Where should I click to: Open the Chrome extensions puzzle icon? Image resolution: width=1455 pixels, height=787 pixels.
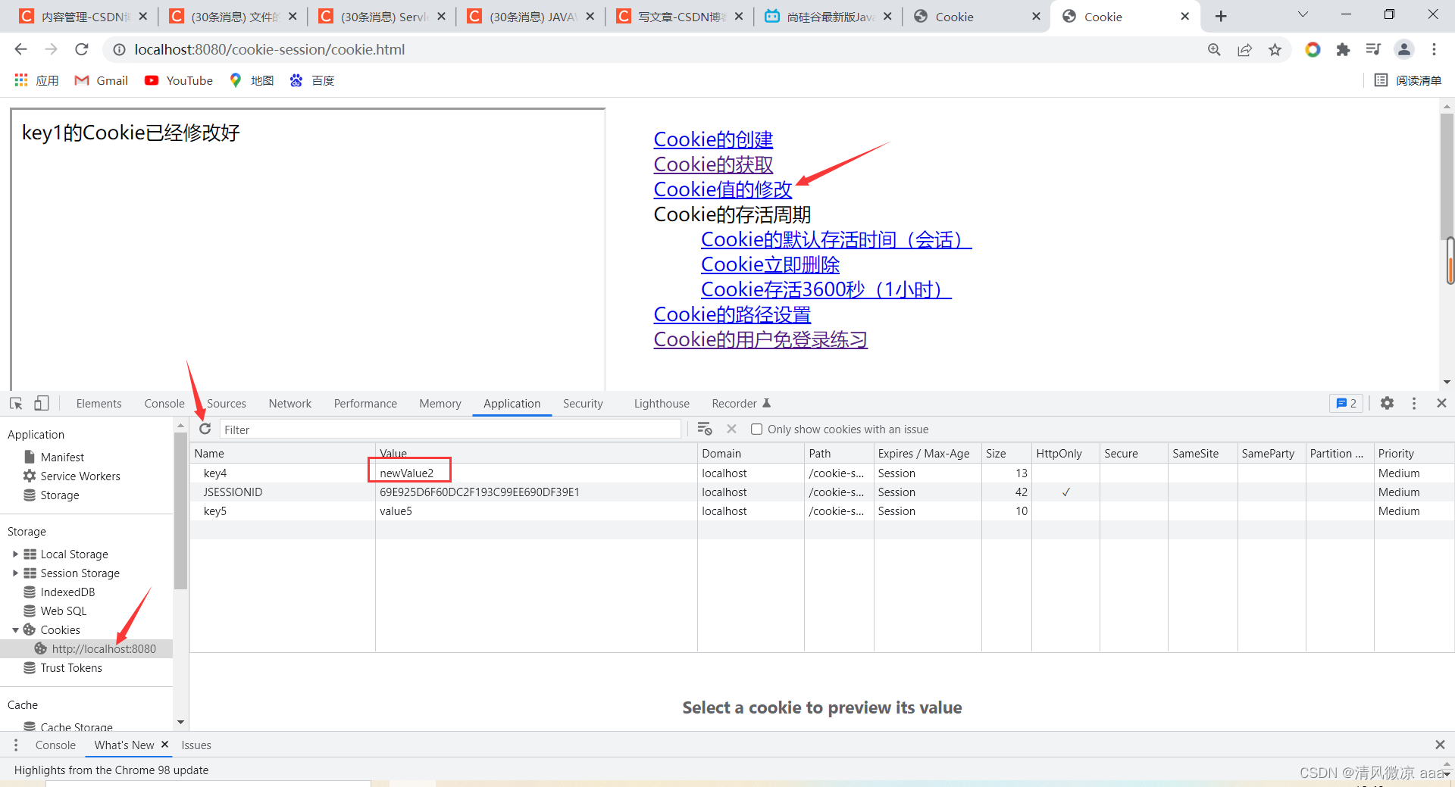[x=1343, y=49]
